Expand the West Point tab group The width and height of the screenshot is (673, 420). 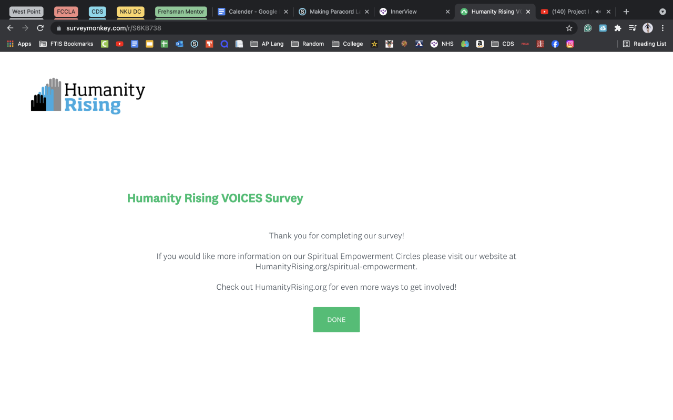(26, 12)
